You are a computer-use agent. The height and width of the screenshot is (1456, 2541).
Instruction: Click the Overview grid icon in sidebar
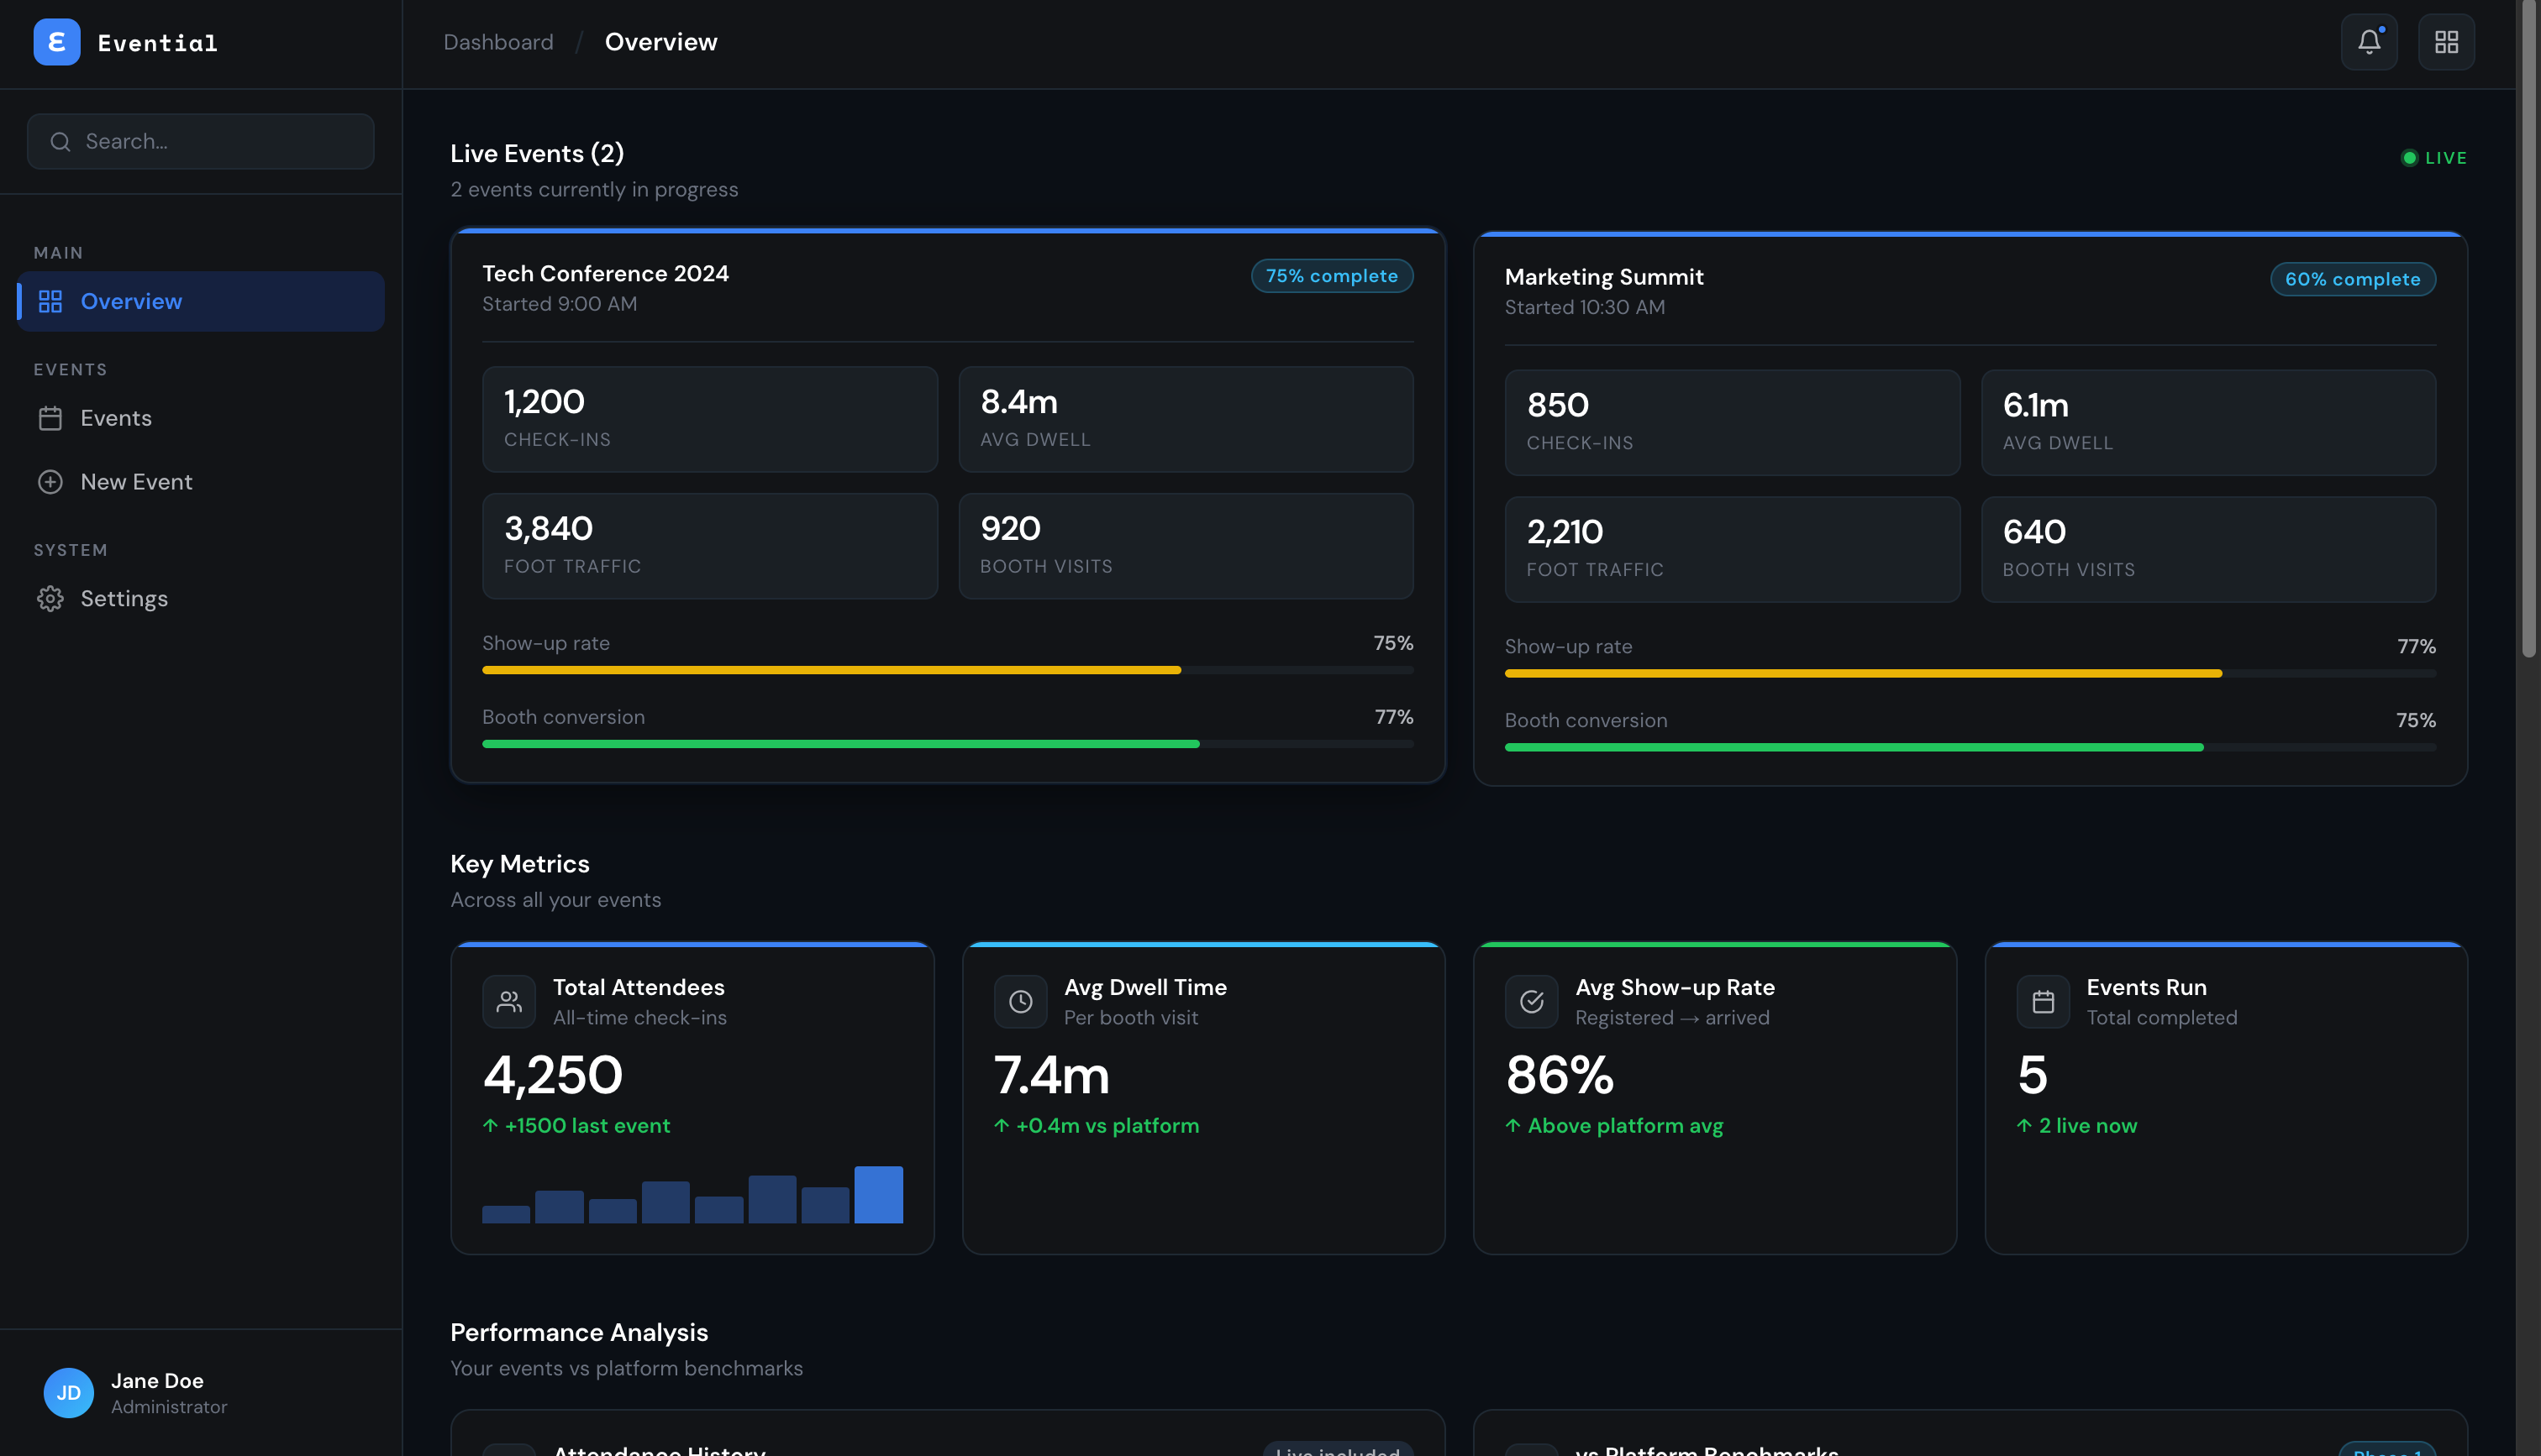[50, 301]
